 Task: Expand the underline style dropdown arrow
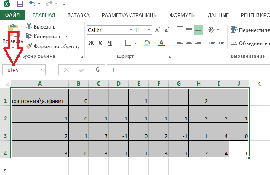coord(117,43)
